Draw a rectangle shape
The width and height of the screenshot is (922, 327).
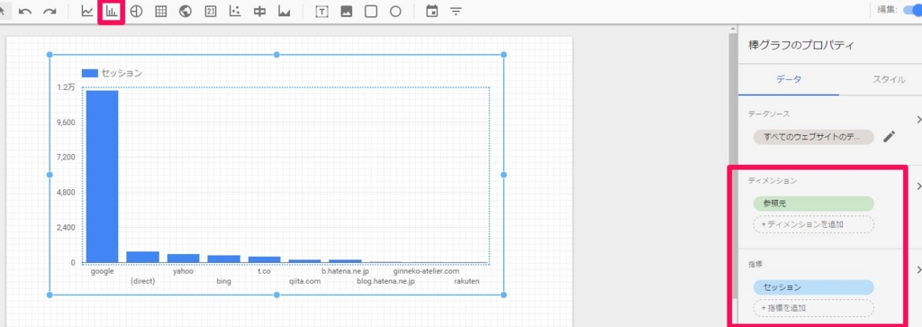371,12
